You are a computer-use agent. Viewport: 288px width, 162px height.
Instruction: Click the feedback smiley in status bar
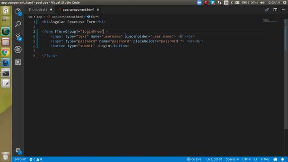point(275,159)
